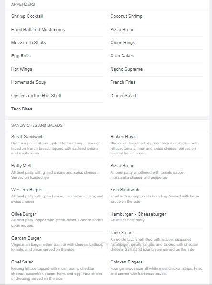The width and height of the screenshot is (212, 285).
Task: Select the Olive Burger item
Action: (x=24, y=214)
